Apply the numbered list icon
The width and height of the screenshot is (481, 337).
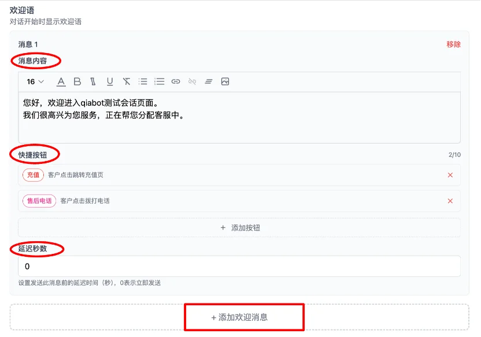pyautogui.click(x=159, y=81)
